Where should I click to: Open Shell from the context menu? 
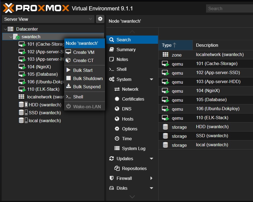[x=85, y=97]
